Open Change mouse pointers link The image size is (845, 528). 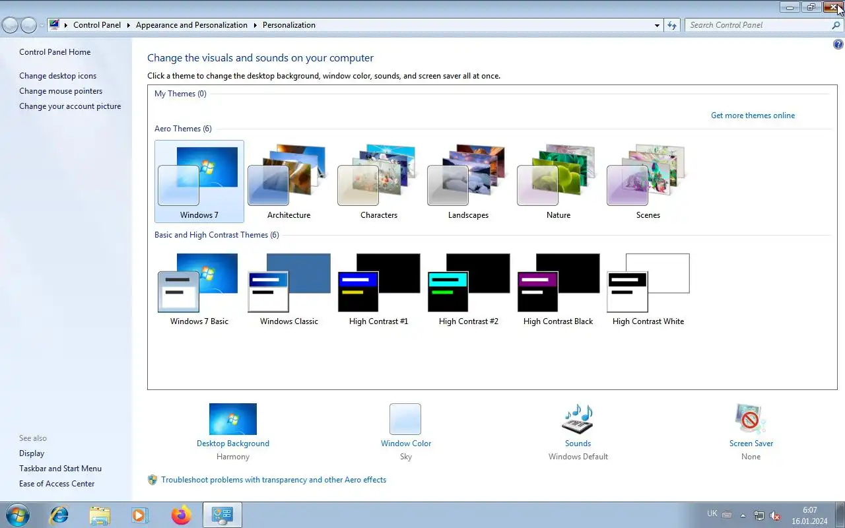coord(61,91)
